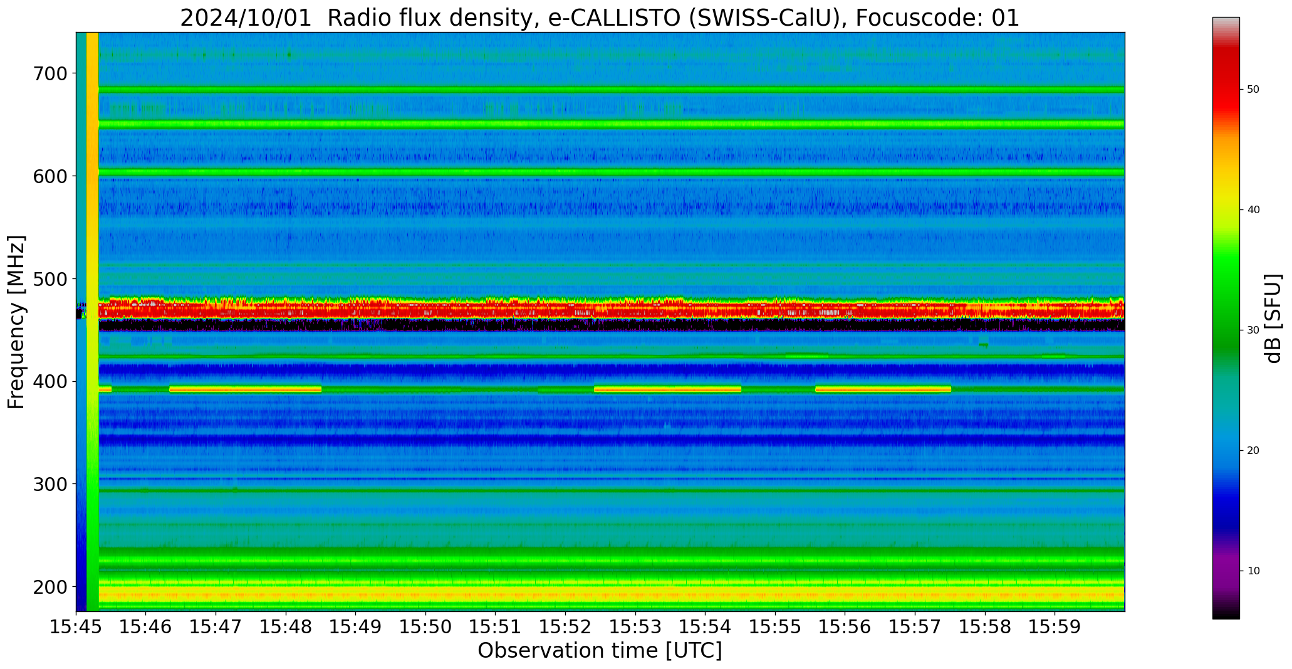Click the 15:54 time tick label
The height and width of the screenshot is (669, 1292).
[x=706, y=627]
